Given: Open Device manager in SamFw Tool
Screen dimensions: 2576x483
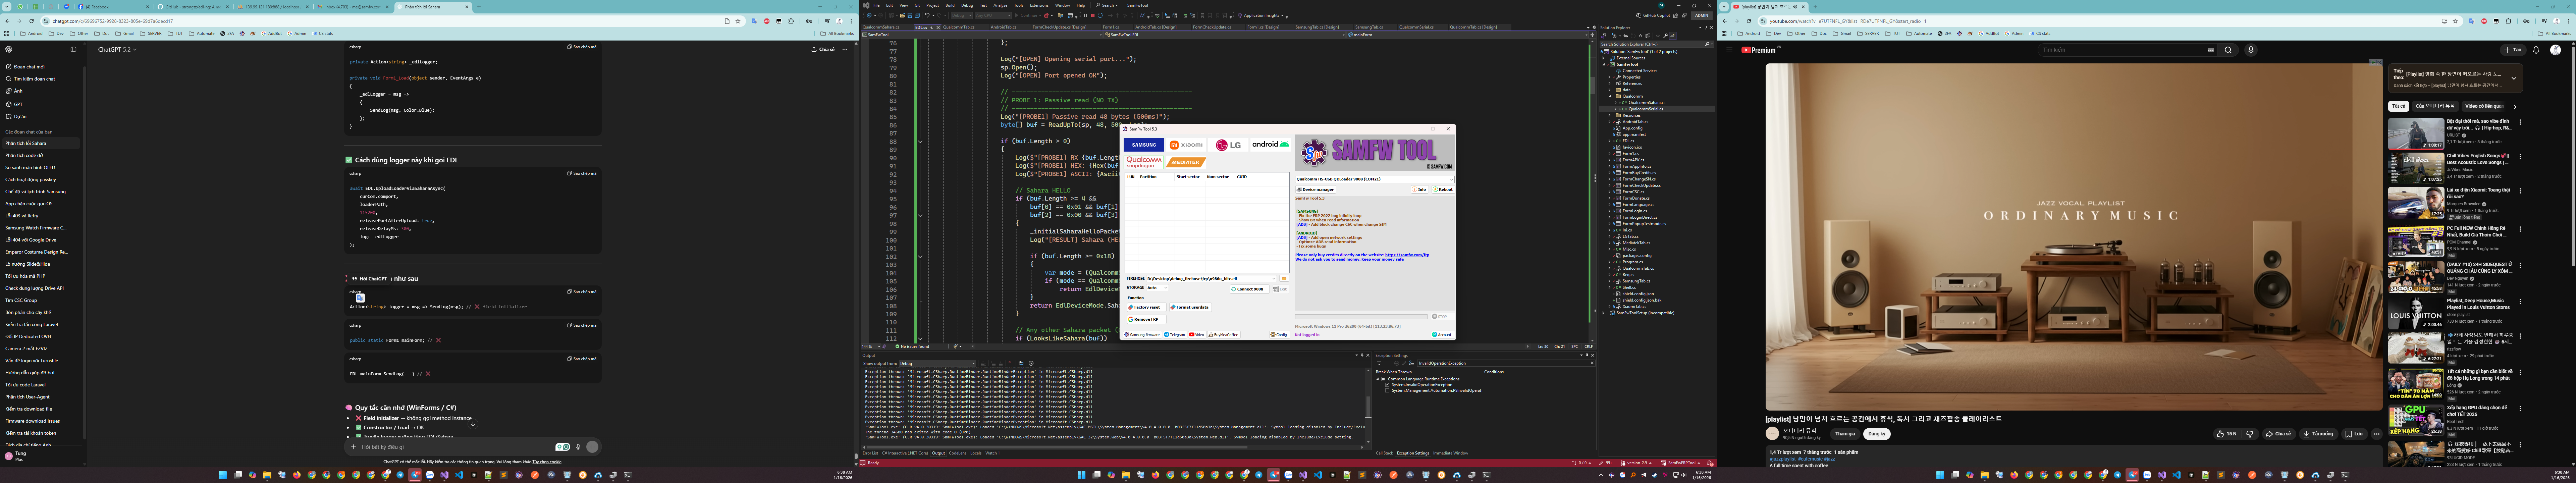Looking at the screenshot, I should point(1316,189).
